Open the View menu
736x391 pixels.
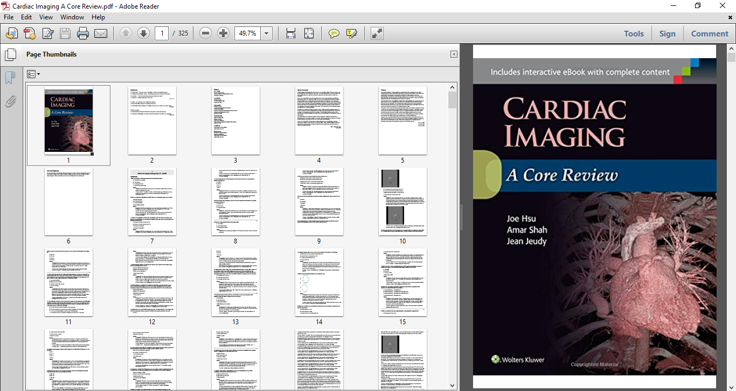pyautogui.click(x=46, y=17)
